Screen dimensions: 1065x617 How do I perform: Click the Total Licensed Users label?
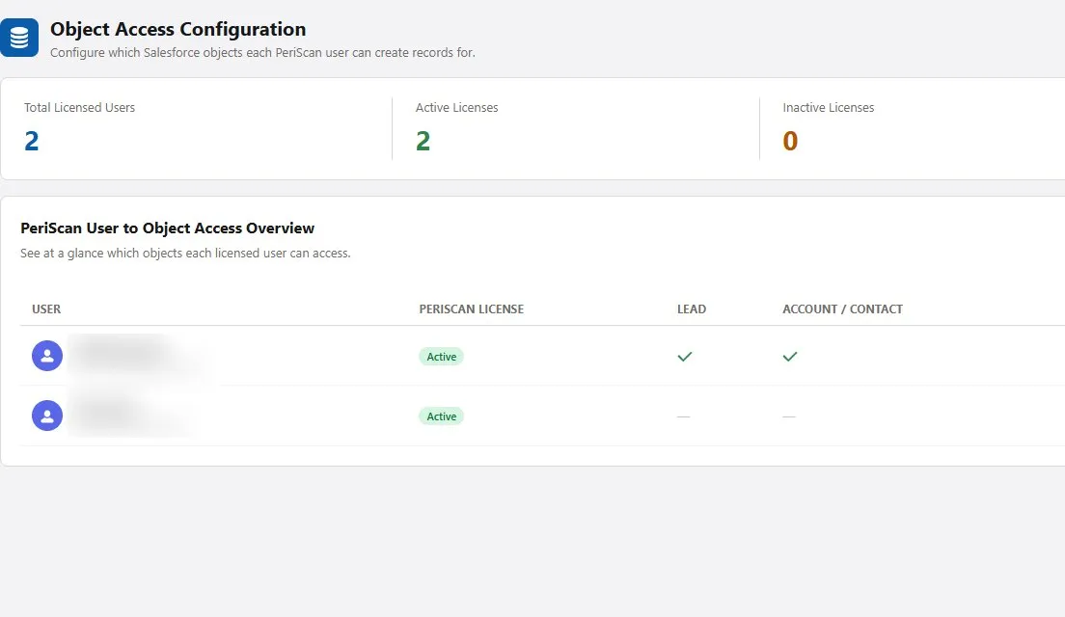pyautogui.click(x=79, y=107)
